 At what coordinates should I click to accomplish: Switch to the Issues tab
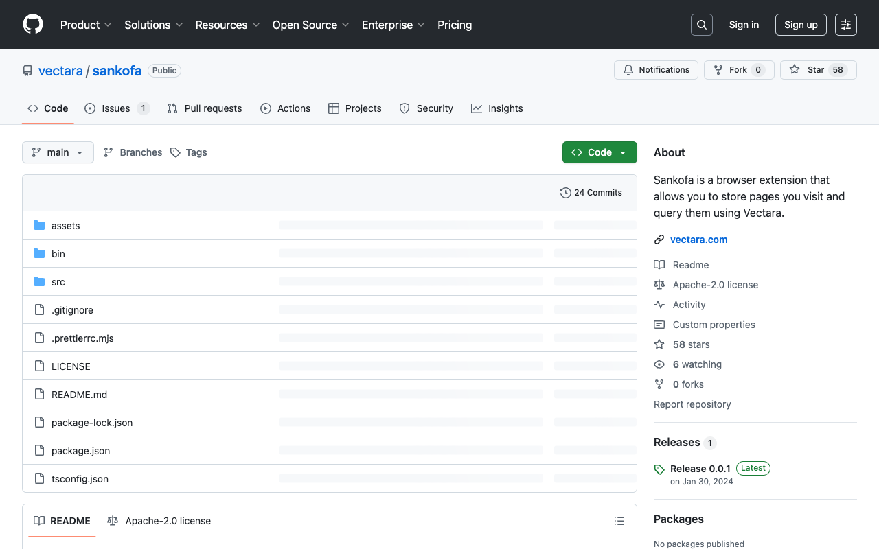point(117,108)
